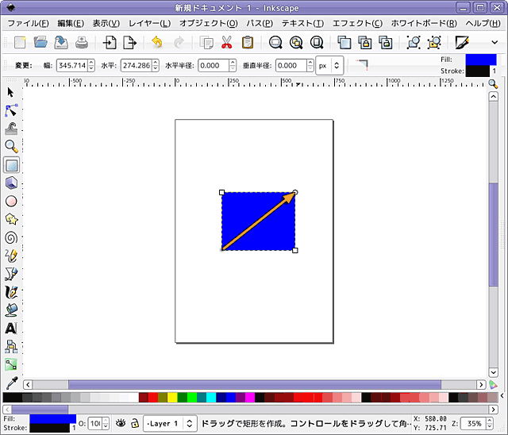Click the 幅 width input field
Viewport: 508px width, 435px height.
tap(71, 65)
